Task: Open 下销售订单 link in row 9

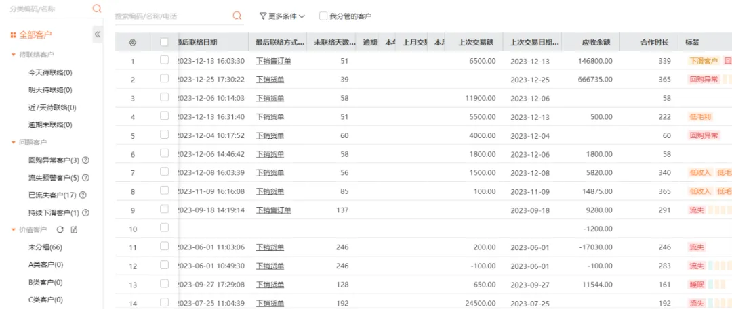Action: [274, 210]
